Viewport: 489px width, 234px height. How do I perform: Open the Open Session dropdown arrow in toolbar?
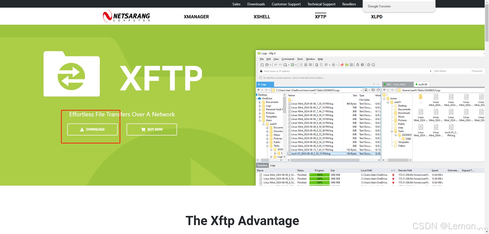pos(270,65)
